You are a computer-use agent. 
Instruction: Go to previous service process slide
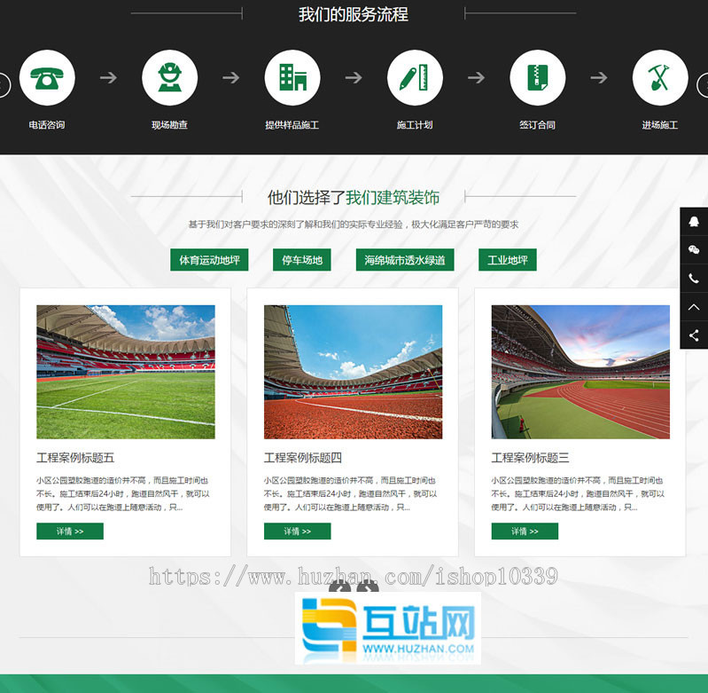(4, 85)
